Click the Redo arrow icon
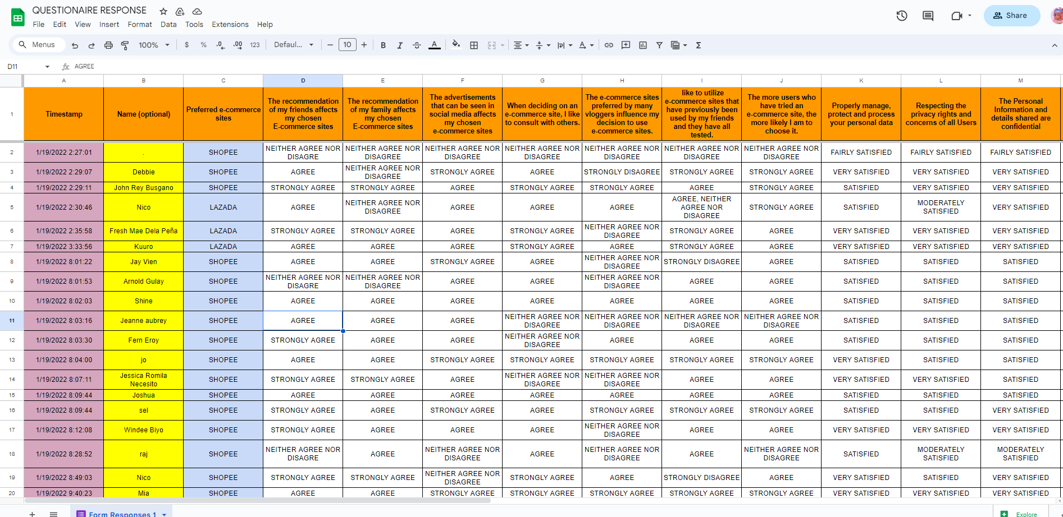 [x=92, y=45]
